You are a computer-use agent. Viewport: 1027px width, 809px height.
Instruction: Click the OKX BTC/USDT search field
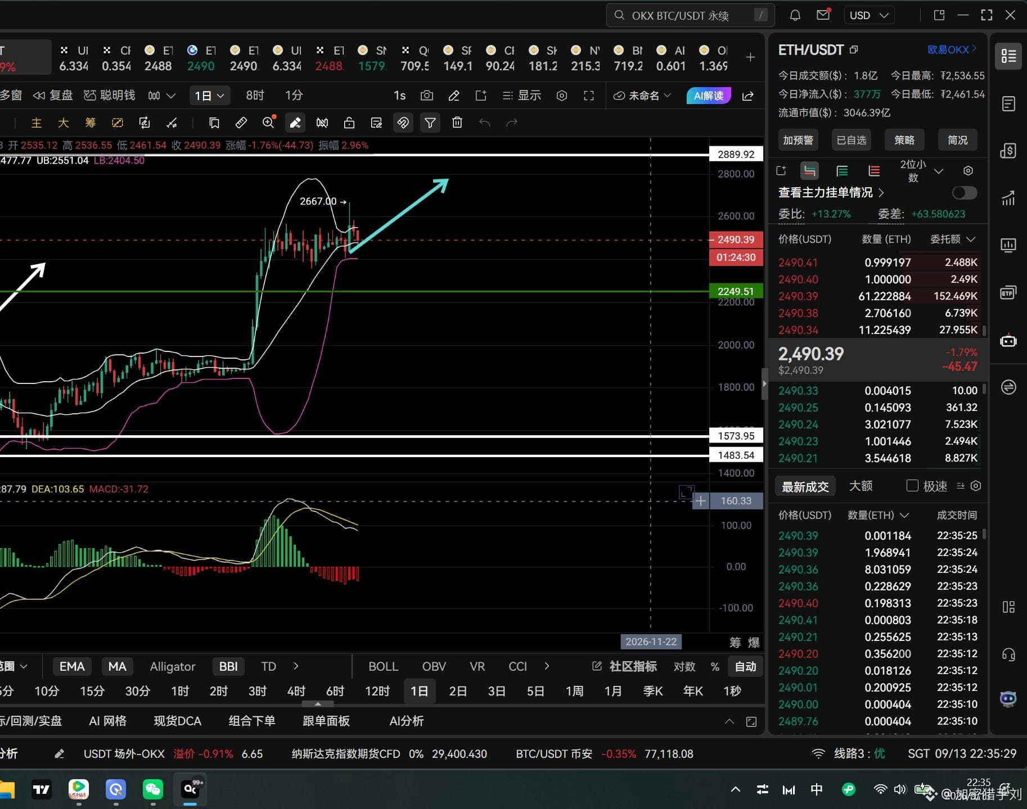coord(690,15)
